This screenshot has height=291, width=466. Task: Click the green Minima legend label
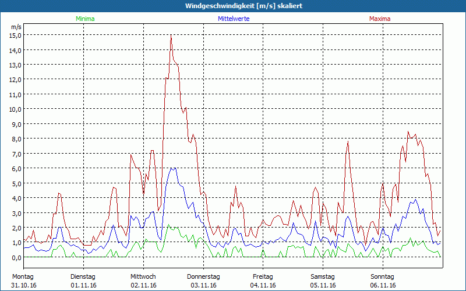[85, 19]
